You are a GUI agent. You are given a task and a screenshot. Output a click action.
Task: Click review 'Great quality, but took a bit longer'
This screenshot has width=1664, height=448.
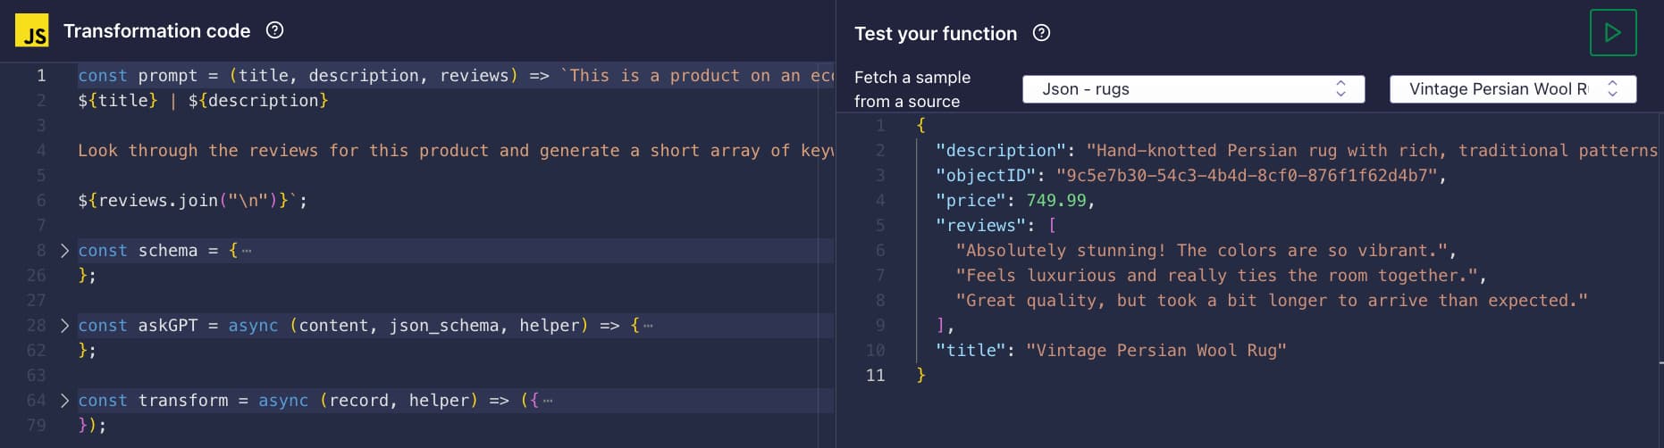1272,301
